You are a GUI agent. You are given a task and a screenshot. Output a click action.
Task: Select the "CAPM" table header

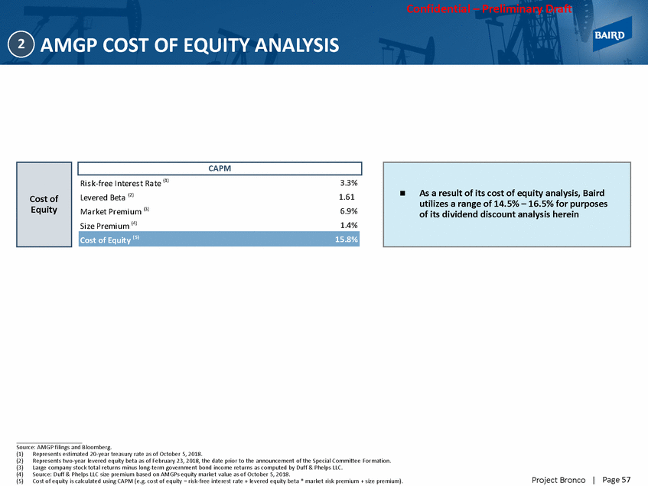tap(220, 168)
